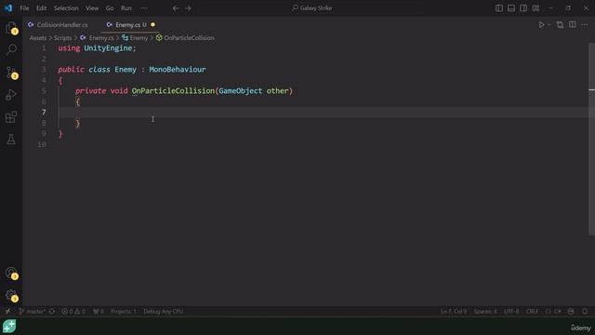
Task: Open notifications bell icon
Action: pyautogui.click(x=585, y=312)
